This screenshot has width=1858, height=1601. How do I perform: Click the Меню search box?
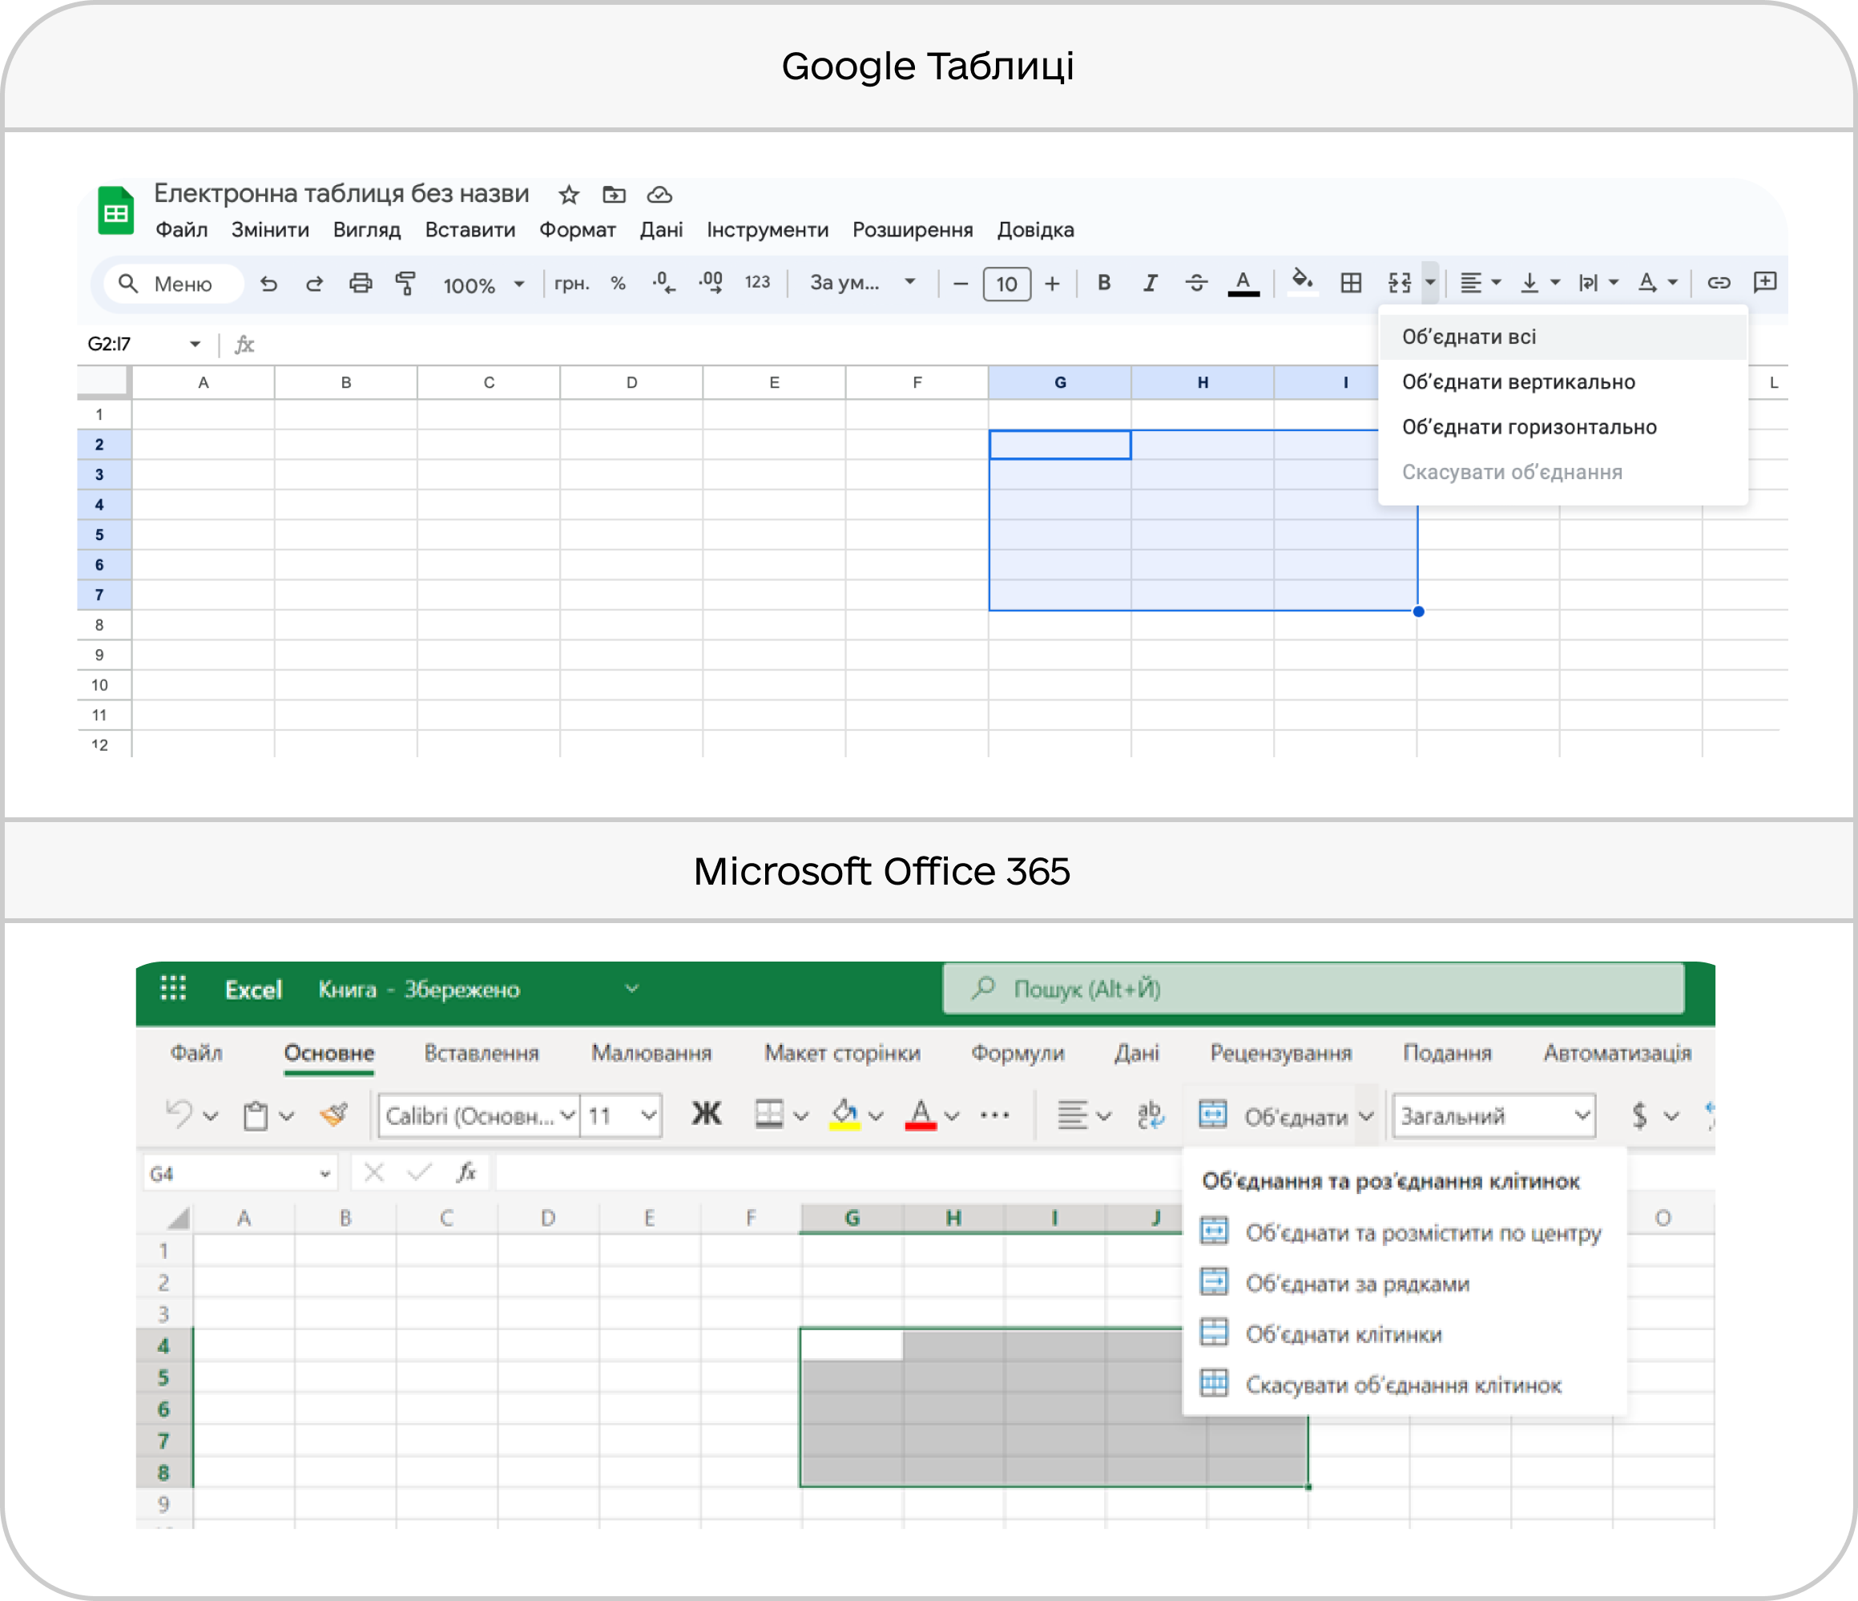(x=173, y=284)
